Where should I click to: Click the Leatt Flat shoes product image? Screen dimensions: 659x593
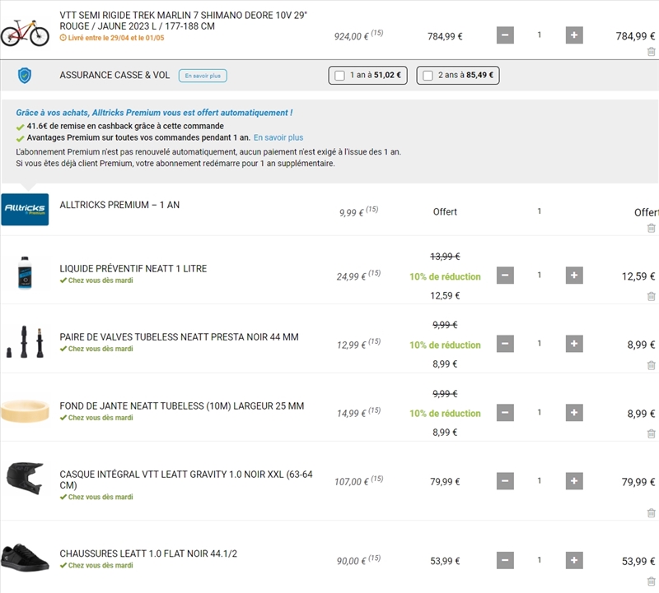pyautogui.click(x=25, y=558)
